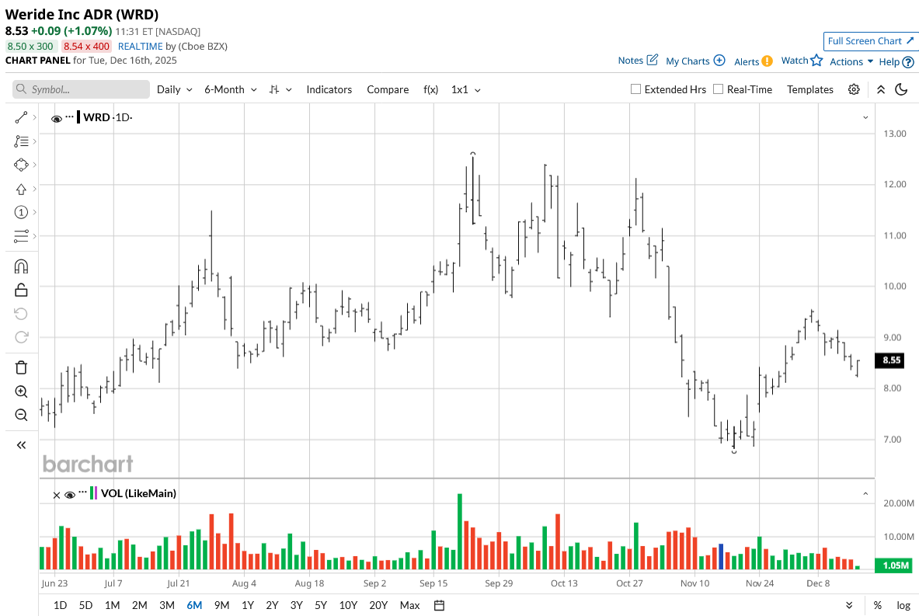Select the 1D time range
Viewport: 919px width, 616px height.
[60, 605]
